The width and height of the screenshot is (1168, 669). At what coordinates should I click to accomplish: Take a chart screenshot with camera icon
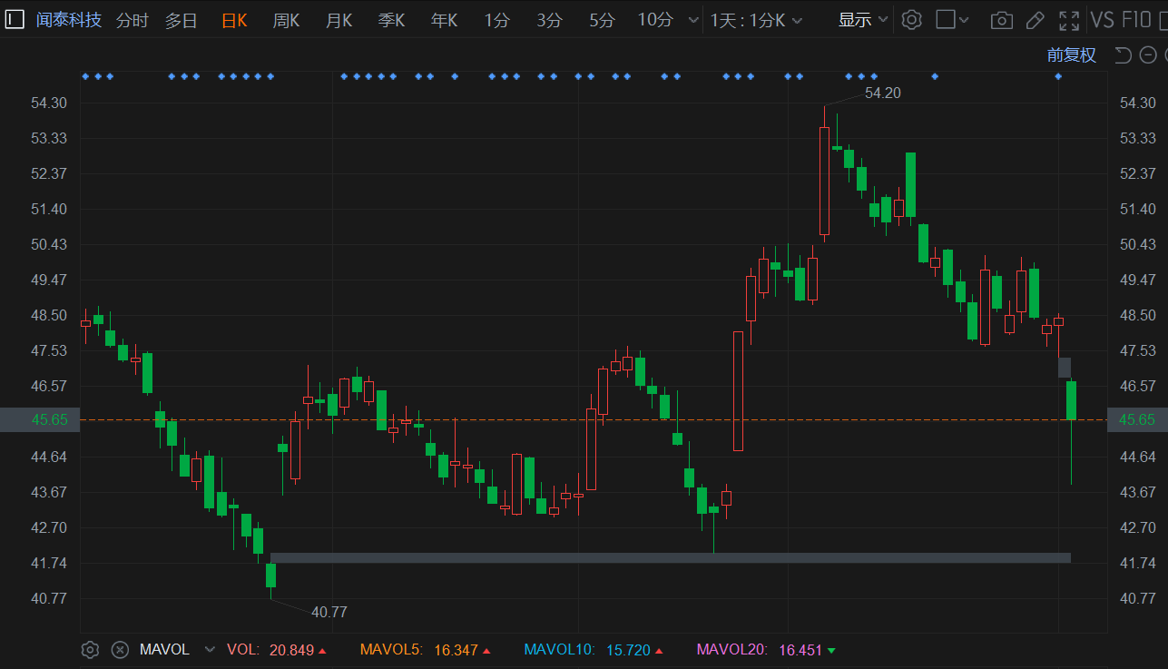1001,20
